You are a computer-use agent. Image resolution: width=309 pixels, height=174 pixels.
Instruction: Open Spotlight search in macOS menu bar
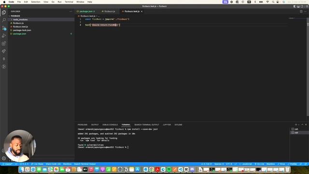coord(273,2)
